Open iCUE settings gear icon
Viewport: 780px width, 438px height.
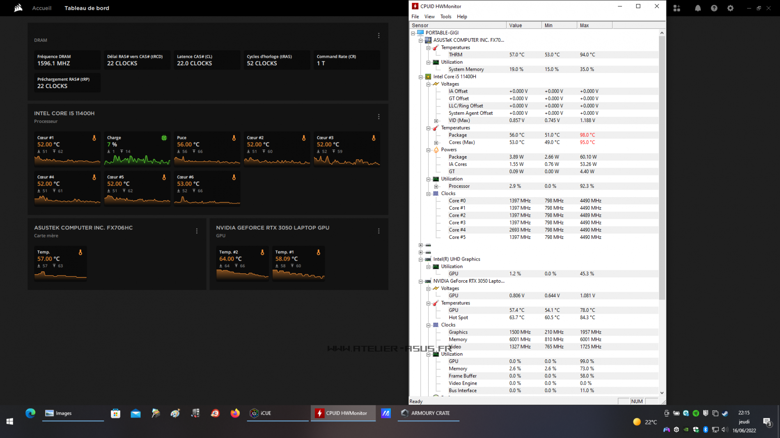pyautogui.click(x=730, y=8)
